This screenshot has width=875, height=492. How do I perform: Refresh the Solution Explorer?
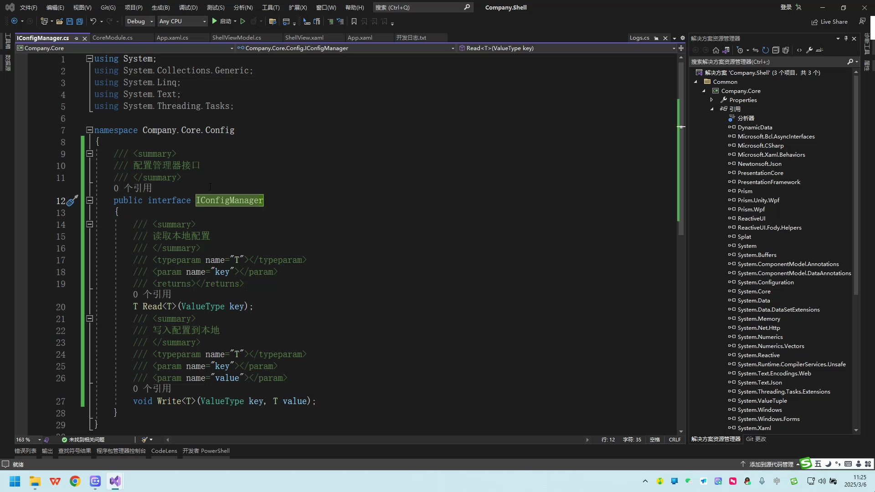766,50
